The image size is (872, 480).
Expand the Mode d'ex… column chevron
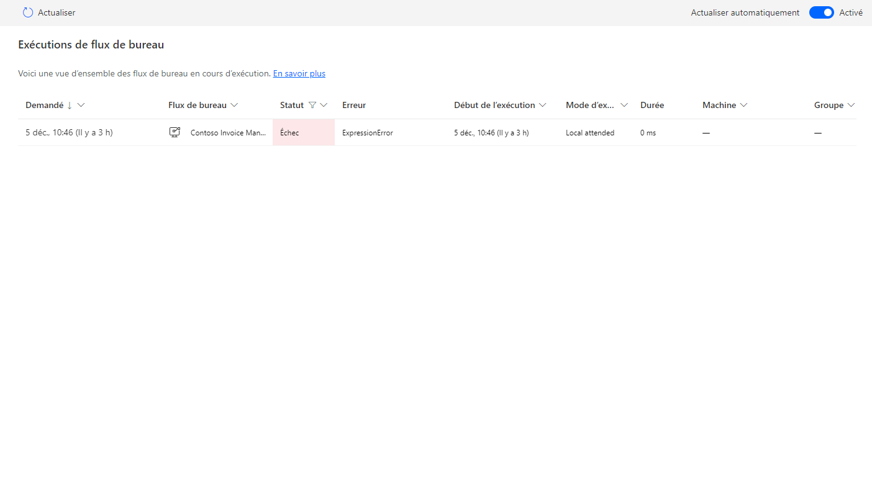coord(624,105)
